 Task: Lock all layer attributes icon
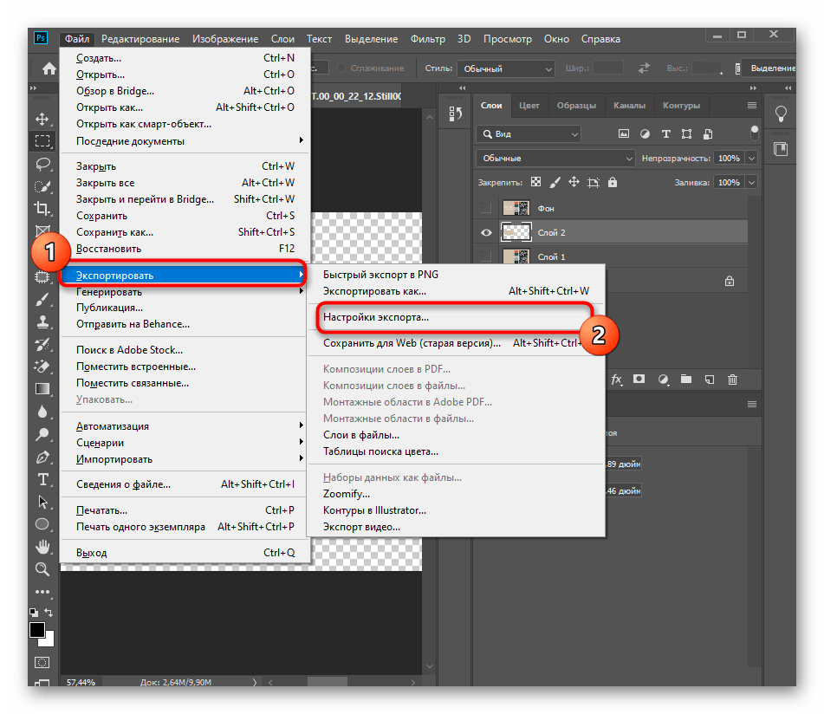pyautogui.click(x=613, y=182)
